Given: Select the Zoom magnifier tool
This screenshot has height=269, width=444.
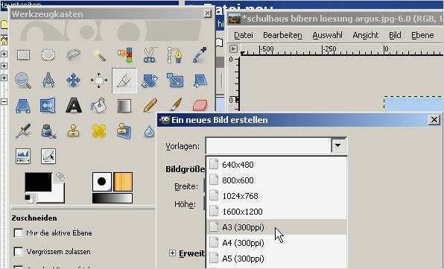Looking at the screenshot, I should (x=22, y=80).
